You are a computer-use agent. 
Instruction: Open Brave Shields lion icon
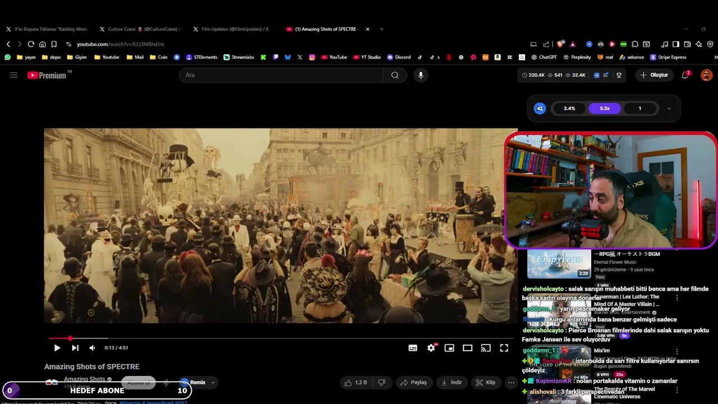pos(560,44)
